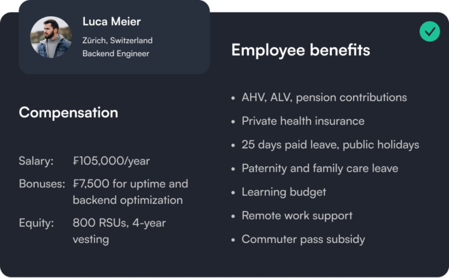449x278 pixels.
Task: Select the Compensation section heading
Action: click(69, 113)
